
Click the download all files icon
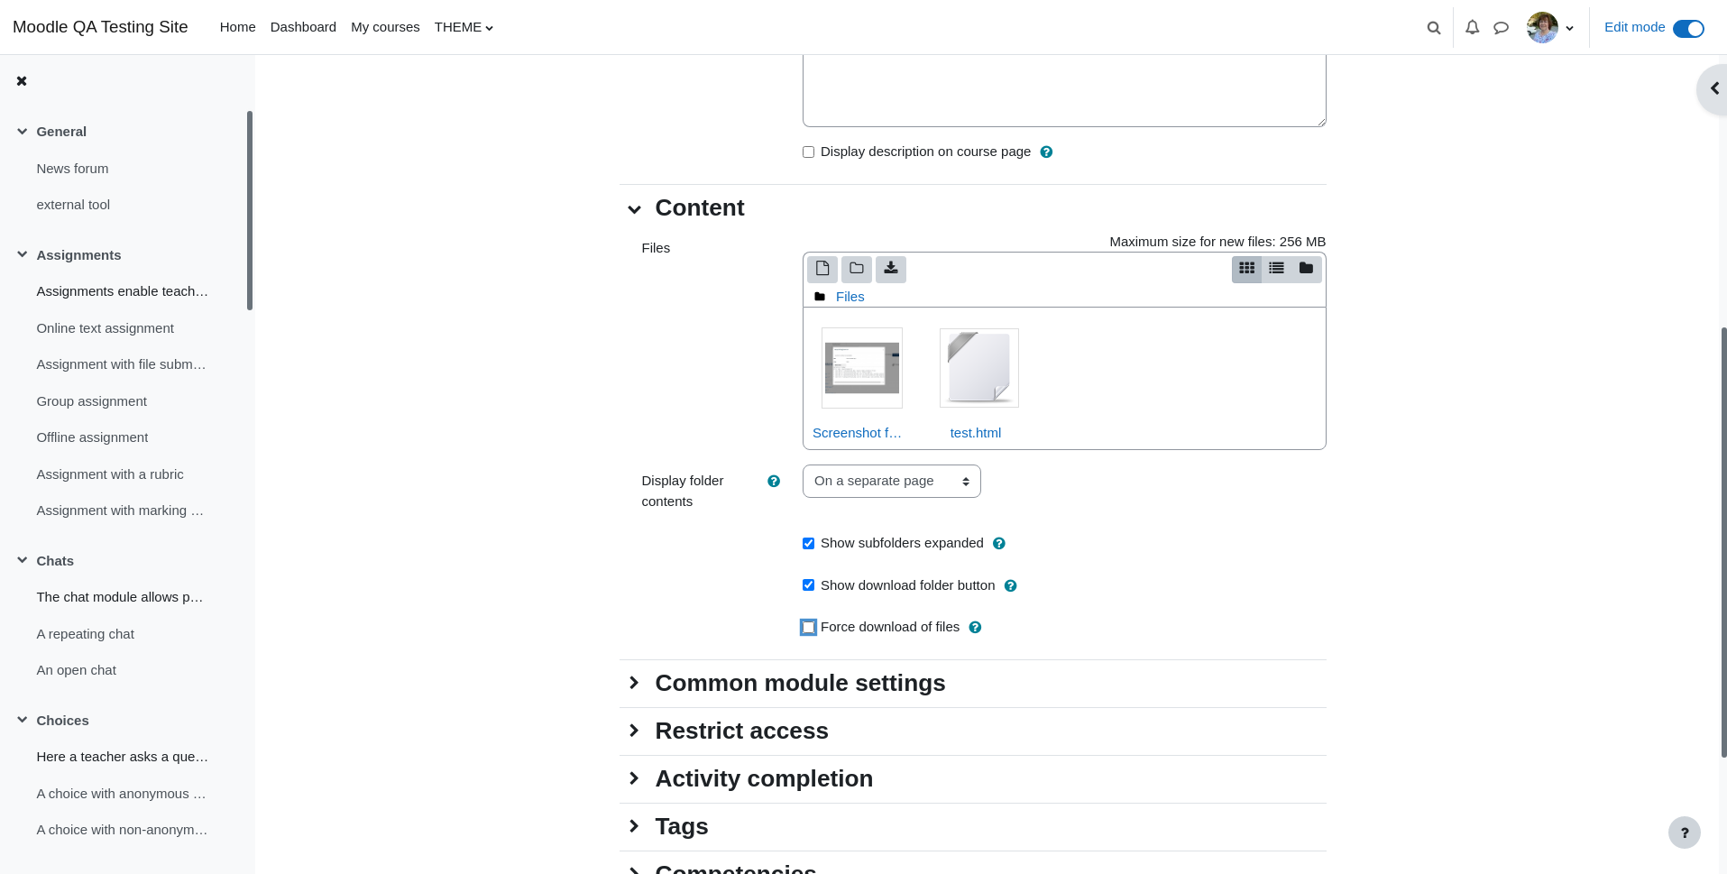point(890,269)
